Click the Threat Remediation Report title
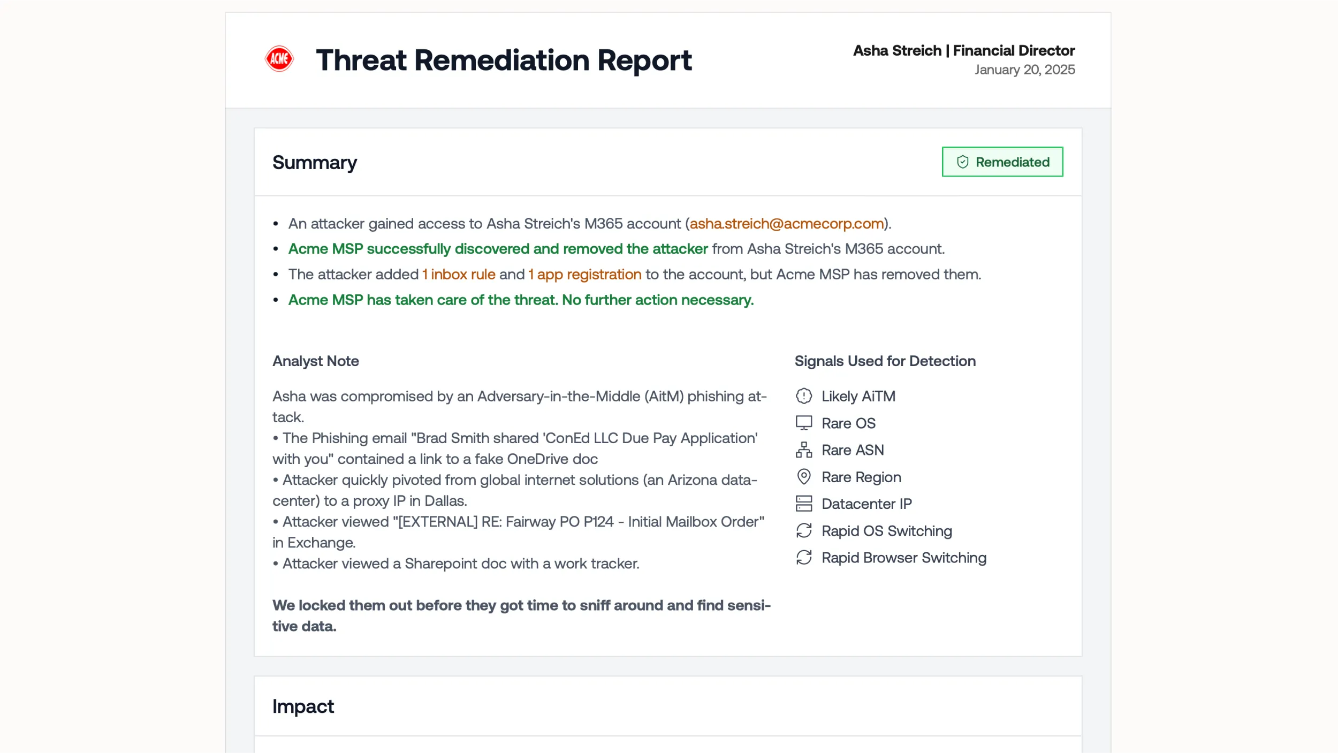 pos(503,60)
